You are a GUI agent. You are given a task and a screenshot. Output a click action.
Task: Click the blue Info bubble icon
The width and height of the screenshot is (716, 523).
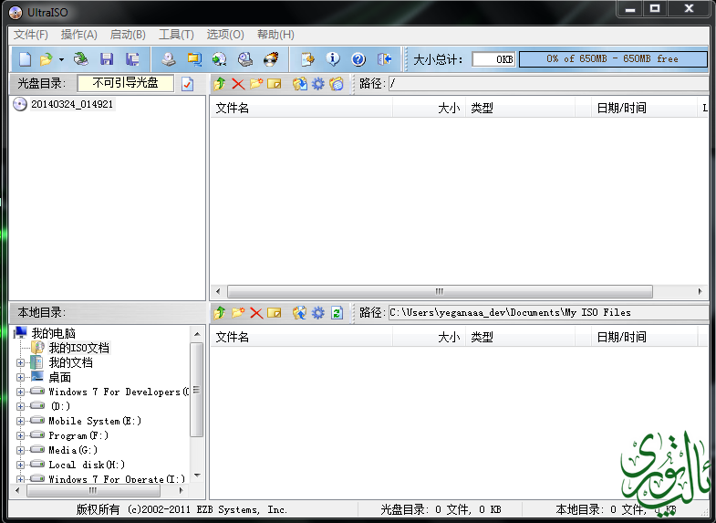point(333,59)
